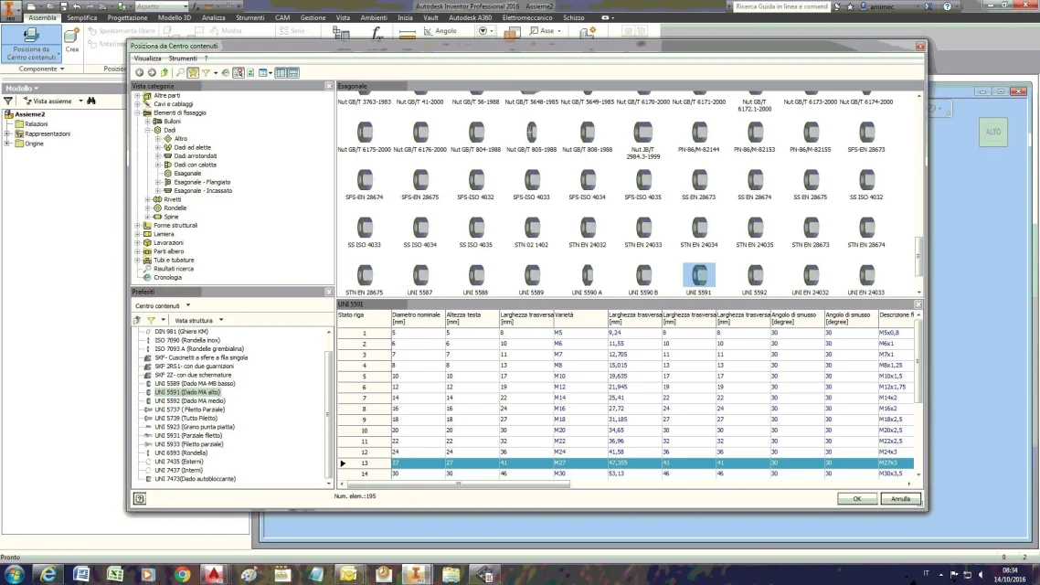The width and height of the screenshot is (1040, 585).
Task: Click the Windows Start button
Action: point(15,574)
